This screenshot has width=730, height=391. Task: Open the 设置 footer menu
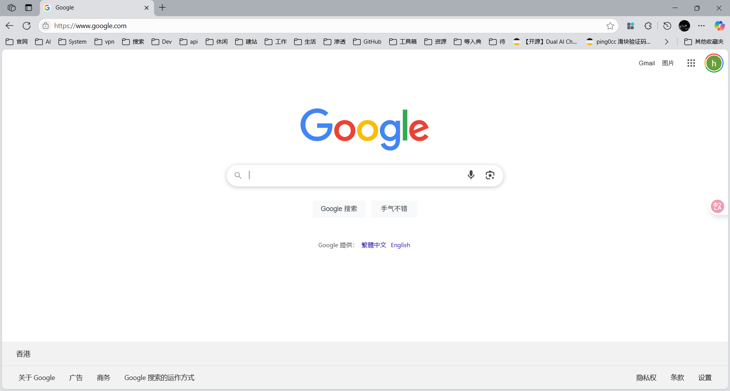pyautogui.click(x=705, y=378)
